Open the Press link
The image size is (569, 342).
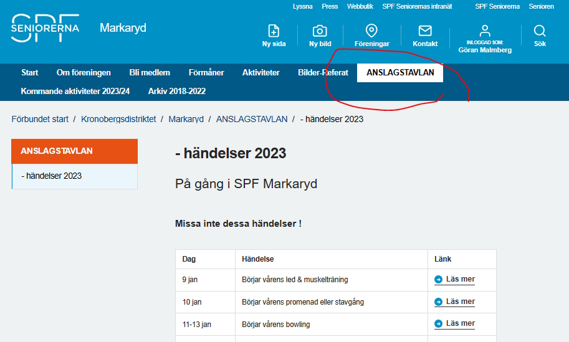point(330,6)
